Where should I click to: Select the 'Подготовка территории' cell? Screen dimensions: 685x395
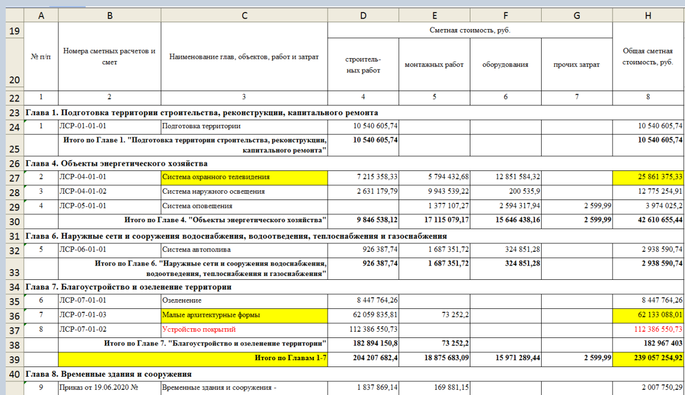tap(244, 125)
